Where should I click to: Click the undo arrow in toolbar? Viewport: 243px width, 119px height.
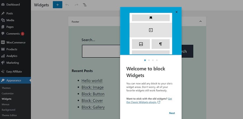pyautogui.click(x=67, y=5)
